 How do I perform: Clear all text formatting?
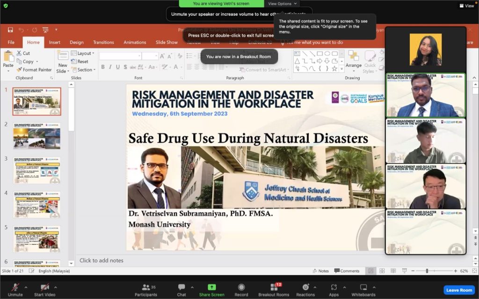[180, 56]
